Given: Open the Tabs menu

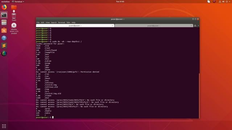Looking at the screenshot, I should [x=68, y=22].
